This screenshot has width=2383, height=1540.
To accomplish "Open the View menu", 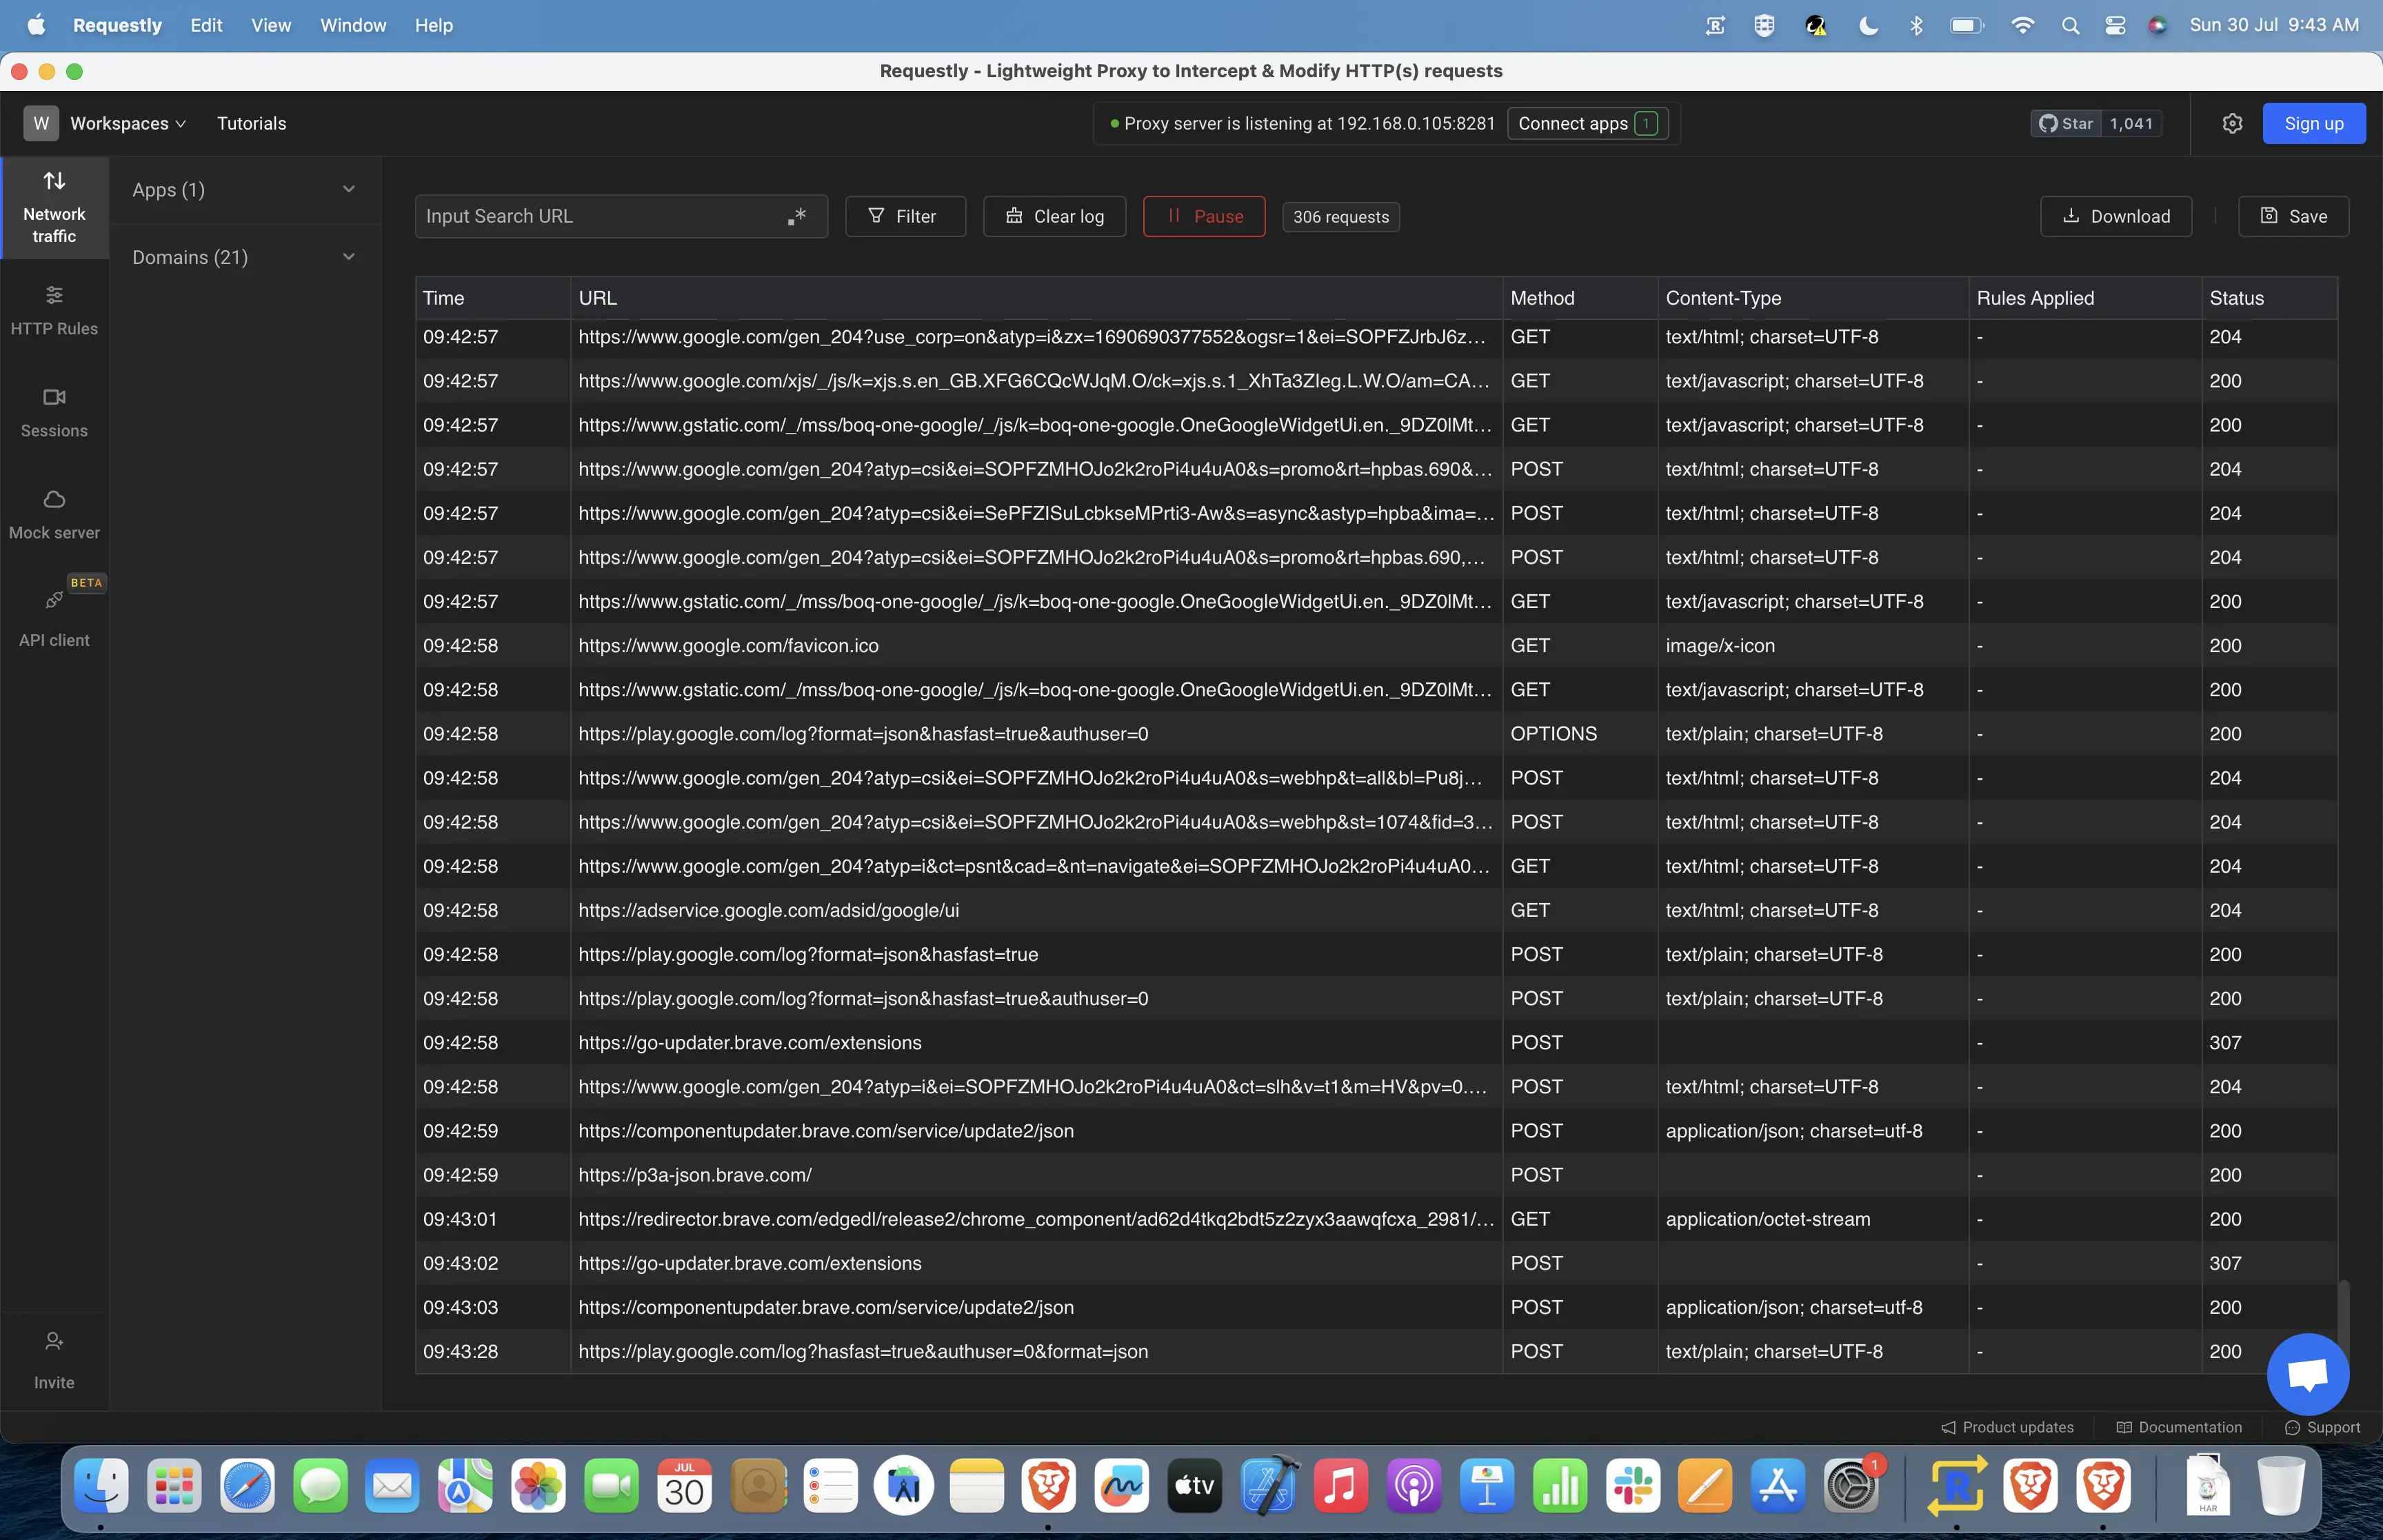I will (271, 25).
